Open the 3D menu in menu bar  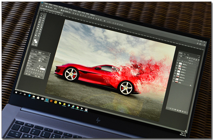pos(79,12)
